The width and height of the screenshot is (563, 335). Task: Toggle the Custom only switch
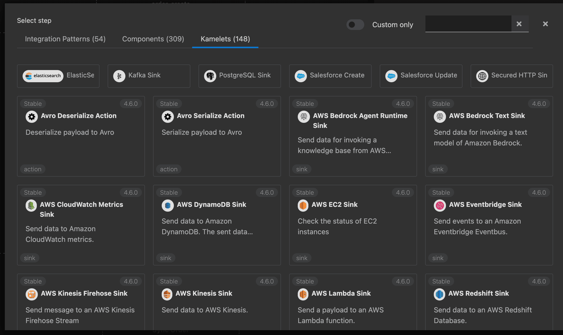[355, 25]
